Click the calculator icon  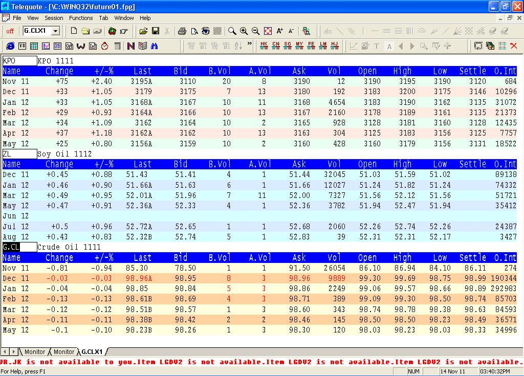(117, 46)
